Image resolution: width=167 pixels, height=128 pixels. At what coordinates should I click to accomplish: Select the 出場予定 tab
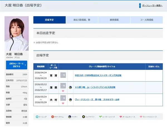tap(50, 20)
